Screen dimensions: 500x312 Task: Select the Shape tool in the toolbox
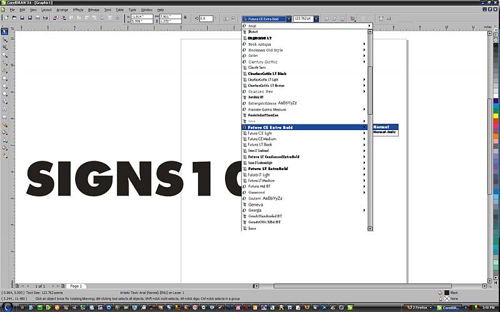pyautogui.click(x=4, y=39)
